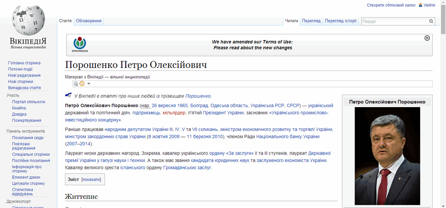Switch to the Стаття tab

(x=65, y=21)
